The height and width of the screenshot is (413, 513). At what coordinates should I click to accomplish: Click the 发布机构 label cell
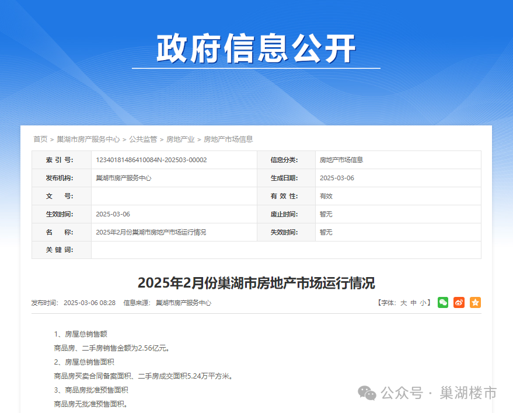61,178
